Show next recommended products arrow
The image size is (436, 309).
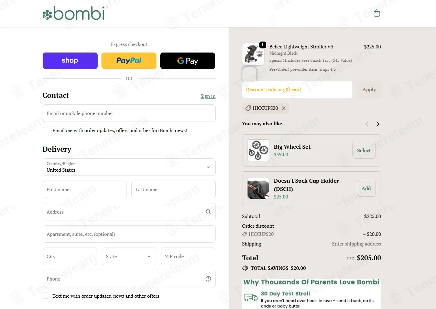378,124
